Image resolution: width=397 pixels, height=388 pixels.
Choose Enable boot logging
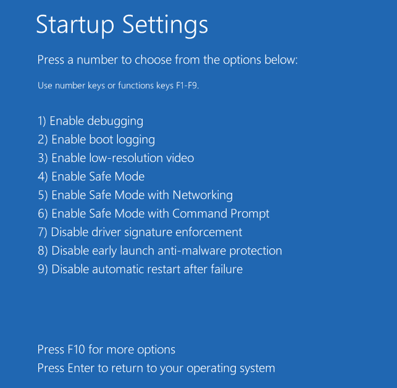[x=96, y=140]
